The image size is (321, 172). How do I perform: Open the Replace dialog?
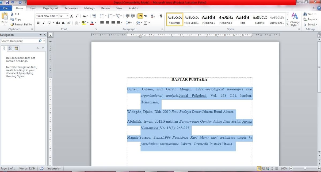coord(310,19)
